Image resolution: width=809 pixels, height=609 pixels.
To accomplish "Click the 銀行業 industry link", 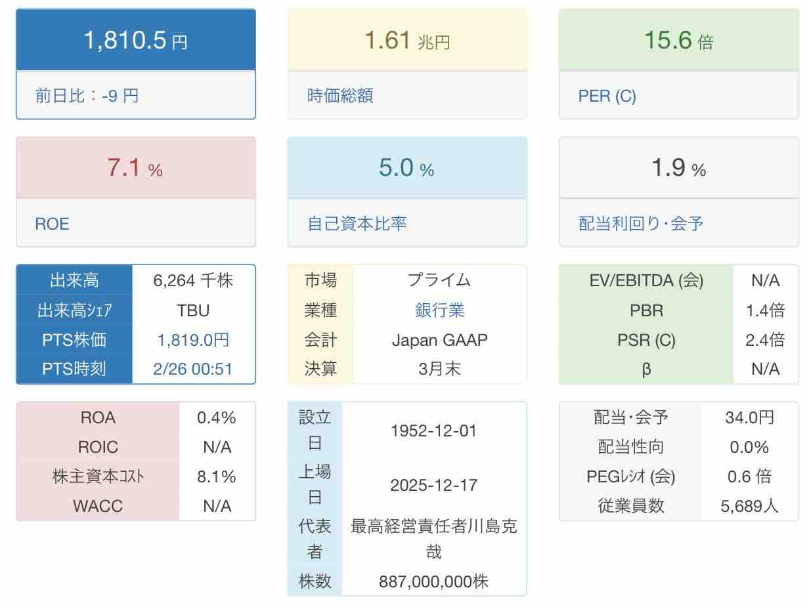I will [x=439, y=310].
